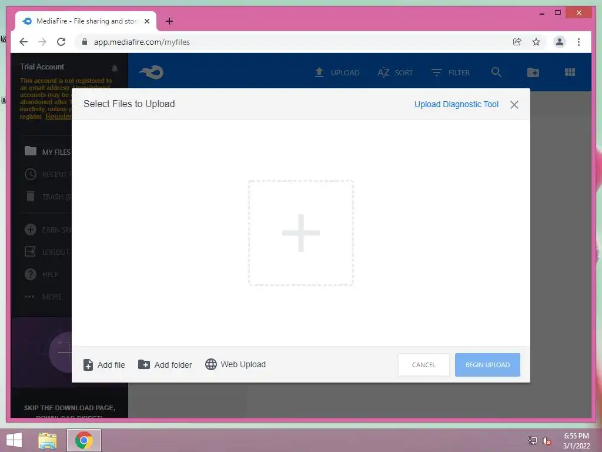Click the Trial Account heading
The height and width of the screenshot is (452, 602).
coord(42,67)
